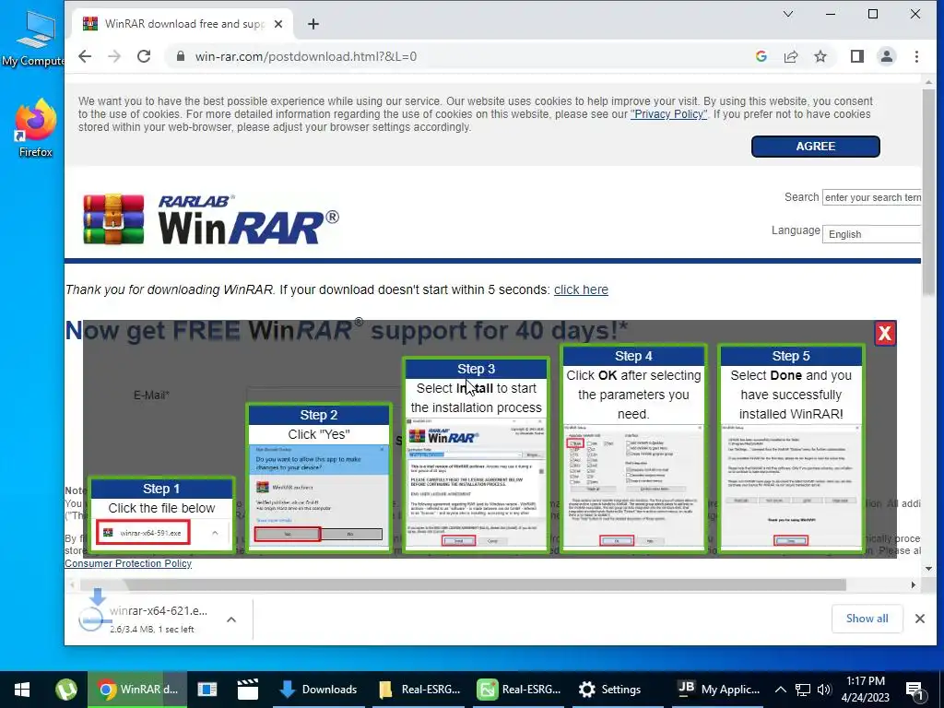Screen dimensions: 944x708
Task: Agree to the cookie notice
Action: (x=815, y=147)
